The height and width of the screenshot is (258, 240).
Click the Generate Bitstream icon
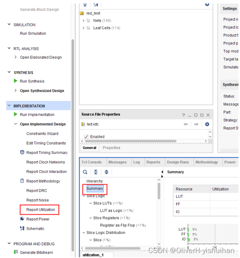click(16, 252)
